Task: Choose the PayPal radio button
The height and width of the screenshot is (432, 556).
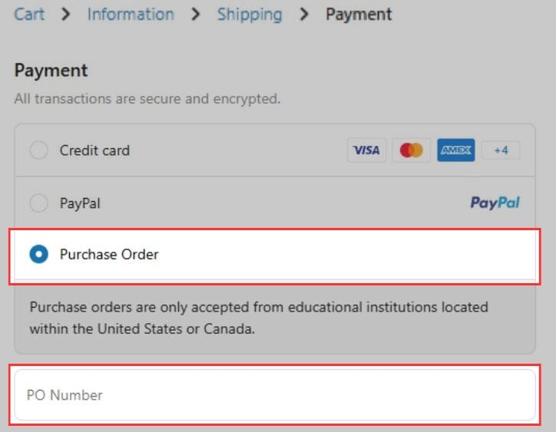Action: pos(38,203)
